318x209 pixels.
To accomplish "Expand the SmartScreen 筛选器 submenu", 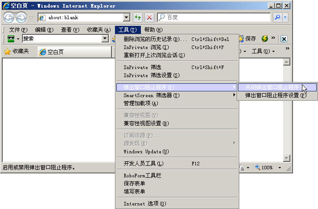I will (152, 95).
